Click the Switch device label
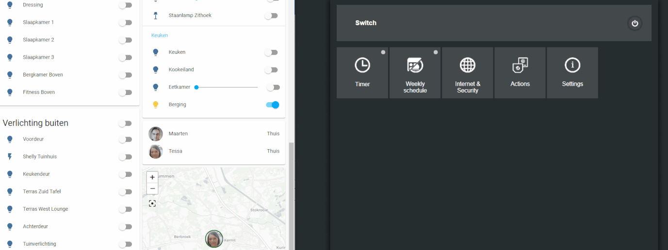Image resolution: width=668 pixels, height=250 pixels. 366,23
